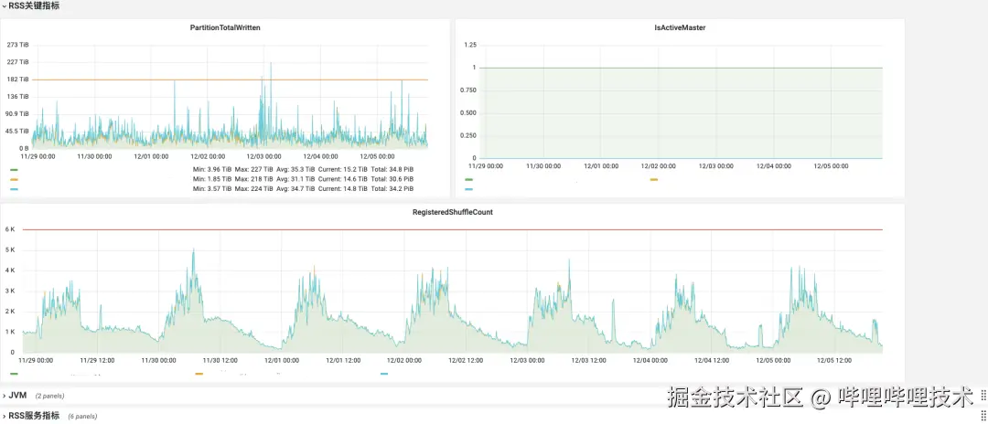Open the IsActiveMaster panel title menu
The image size is (988, 424).
[x=680, y=27]
